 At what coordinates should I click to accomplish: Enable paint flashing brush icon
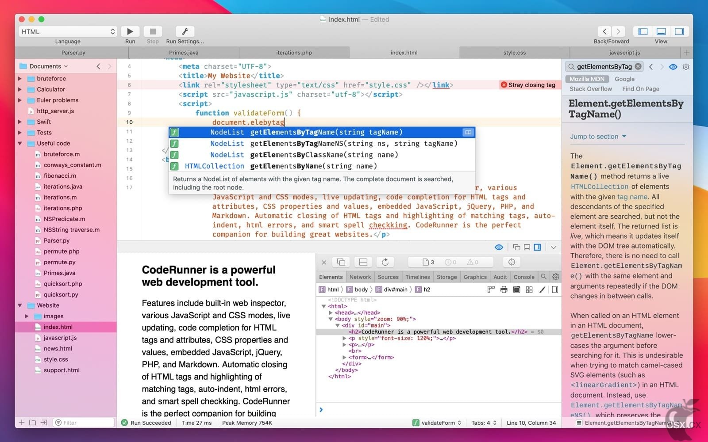point(543,290)
